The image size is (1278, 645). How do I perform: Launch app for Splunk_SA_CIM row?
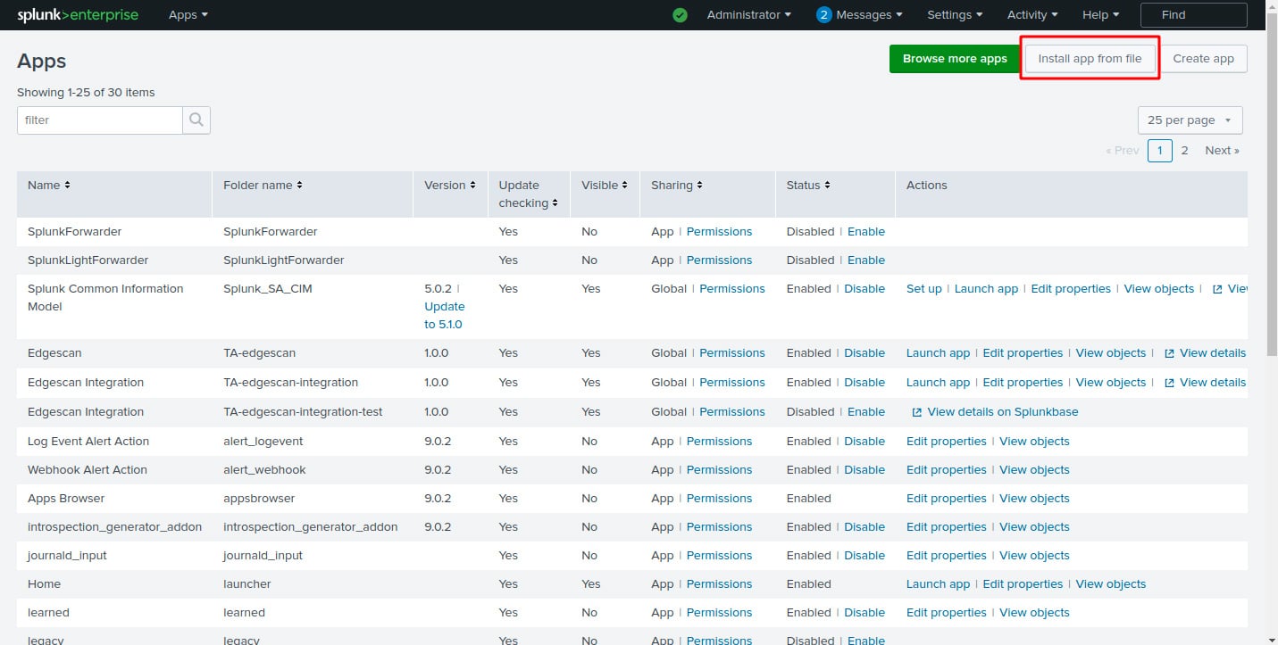pyautogui.click(x=986, y=289)
